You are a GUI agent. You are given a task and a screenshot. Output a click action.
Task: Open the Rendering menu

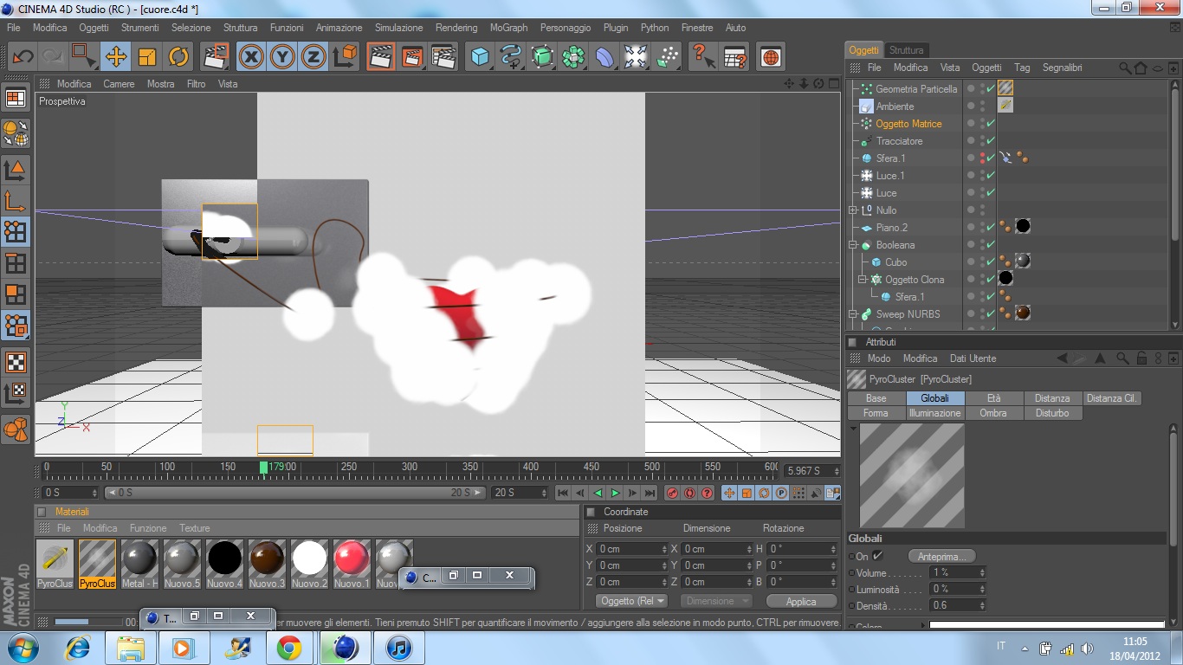(456, 28)
